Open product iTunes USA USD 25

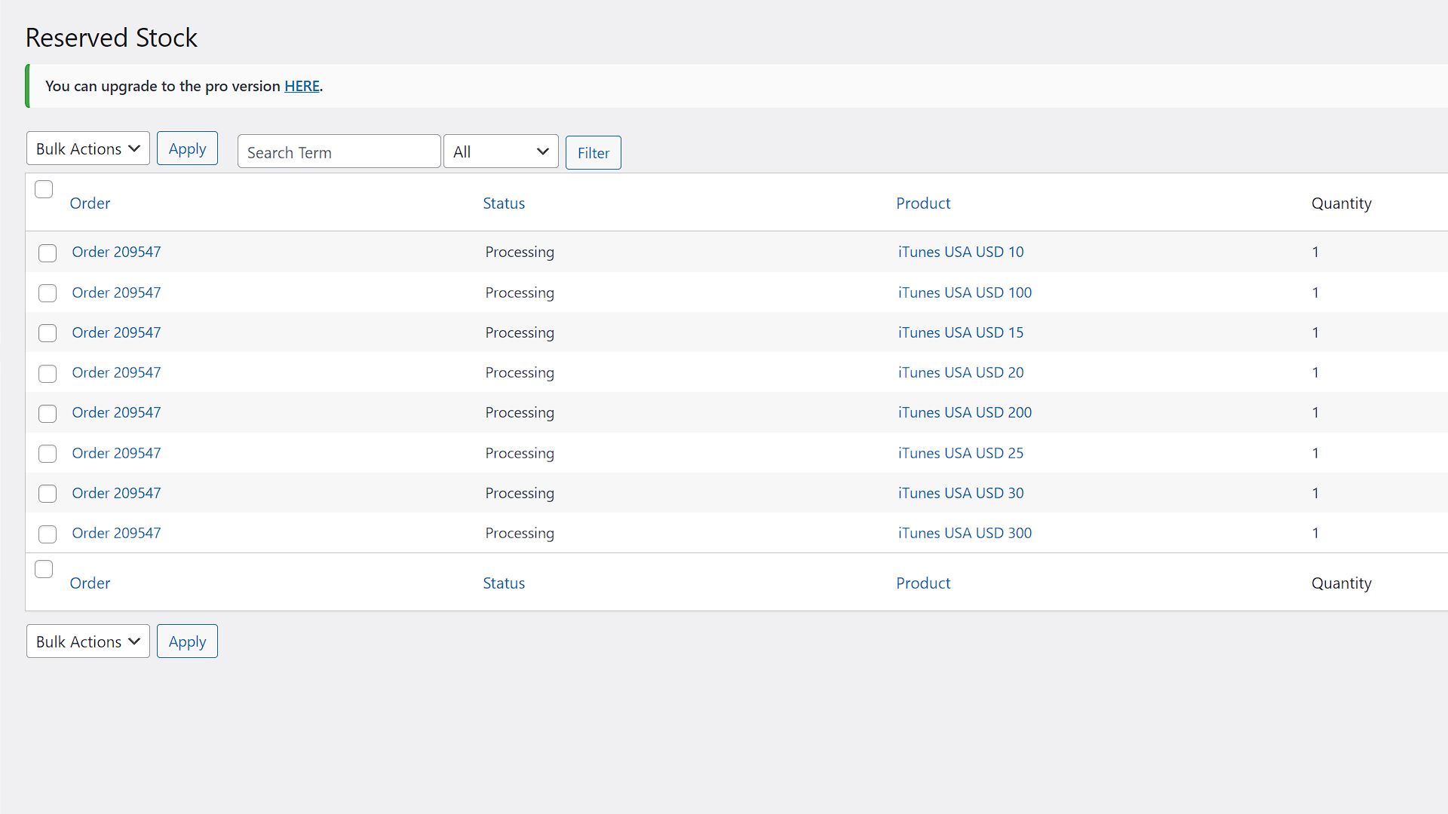click(x=961, y=453)
